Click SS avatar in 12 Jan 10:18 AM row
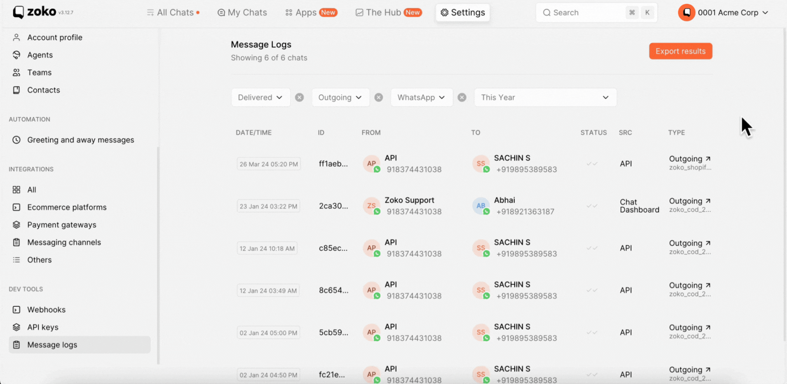The height and width of the screenshot is (384, 787). coord(481,248)
